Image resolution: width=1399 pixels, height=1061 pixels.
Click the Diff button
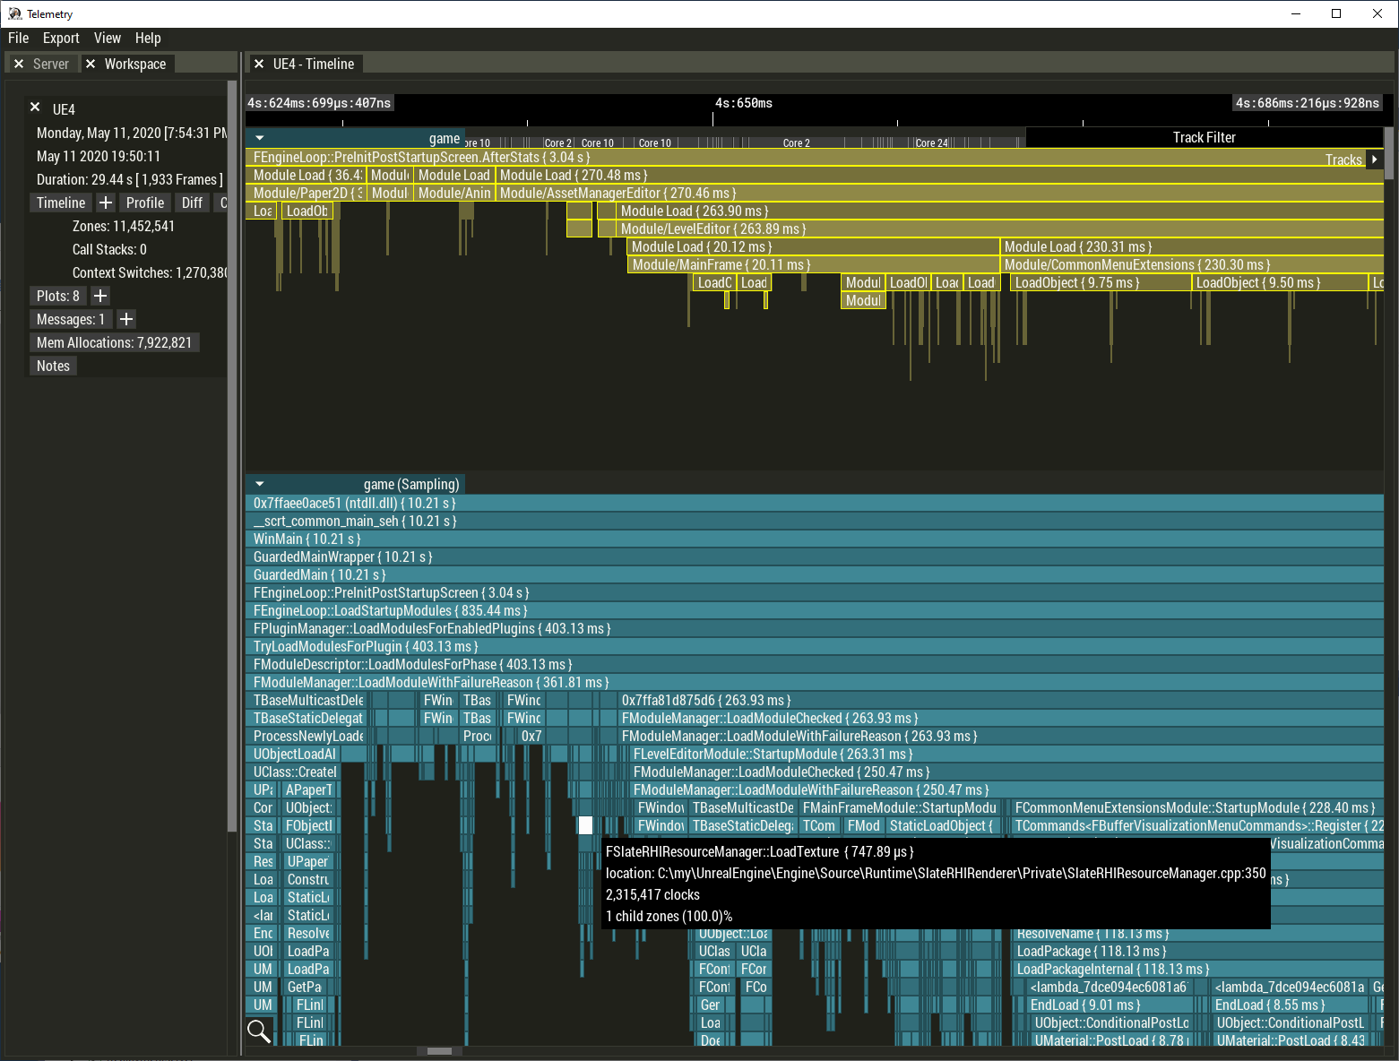[x=192, y=203]
